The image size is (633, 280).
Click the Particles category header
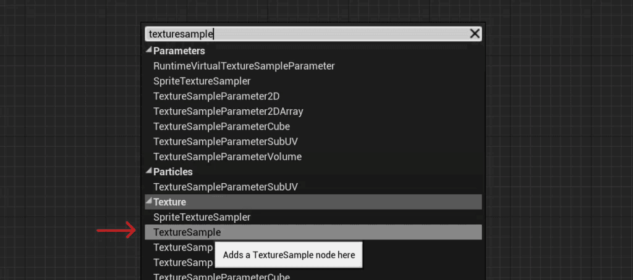(173, 171)
